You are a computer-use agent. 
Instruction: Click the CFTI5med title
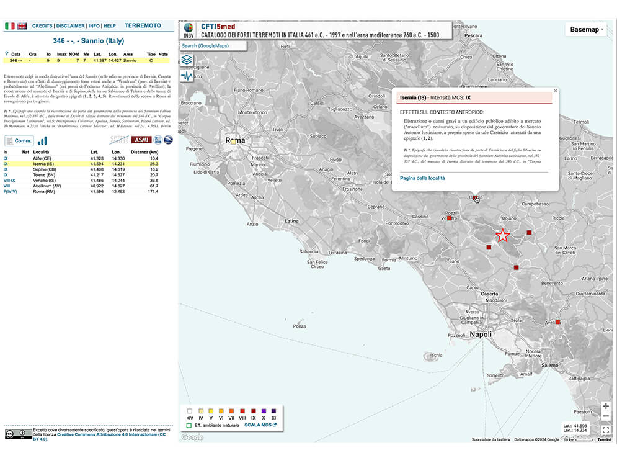click(218, 27)
